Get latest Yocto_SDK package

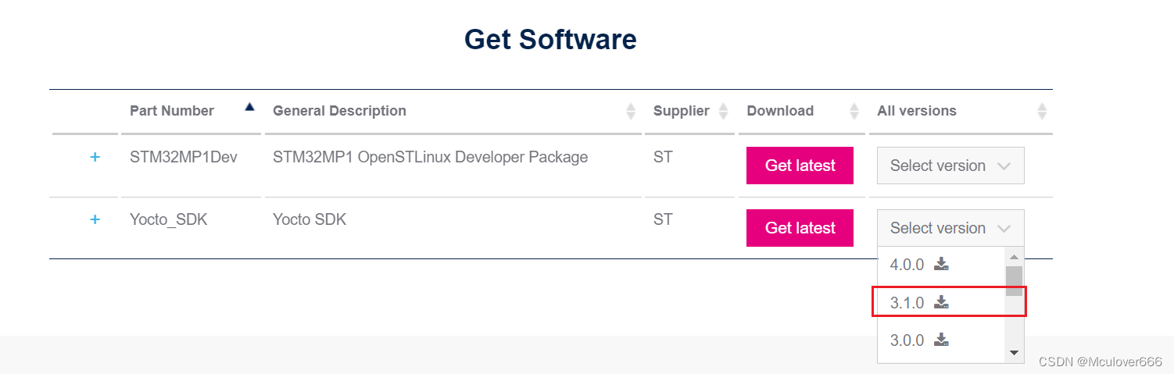[x=800, y=228]
